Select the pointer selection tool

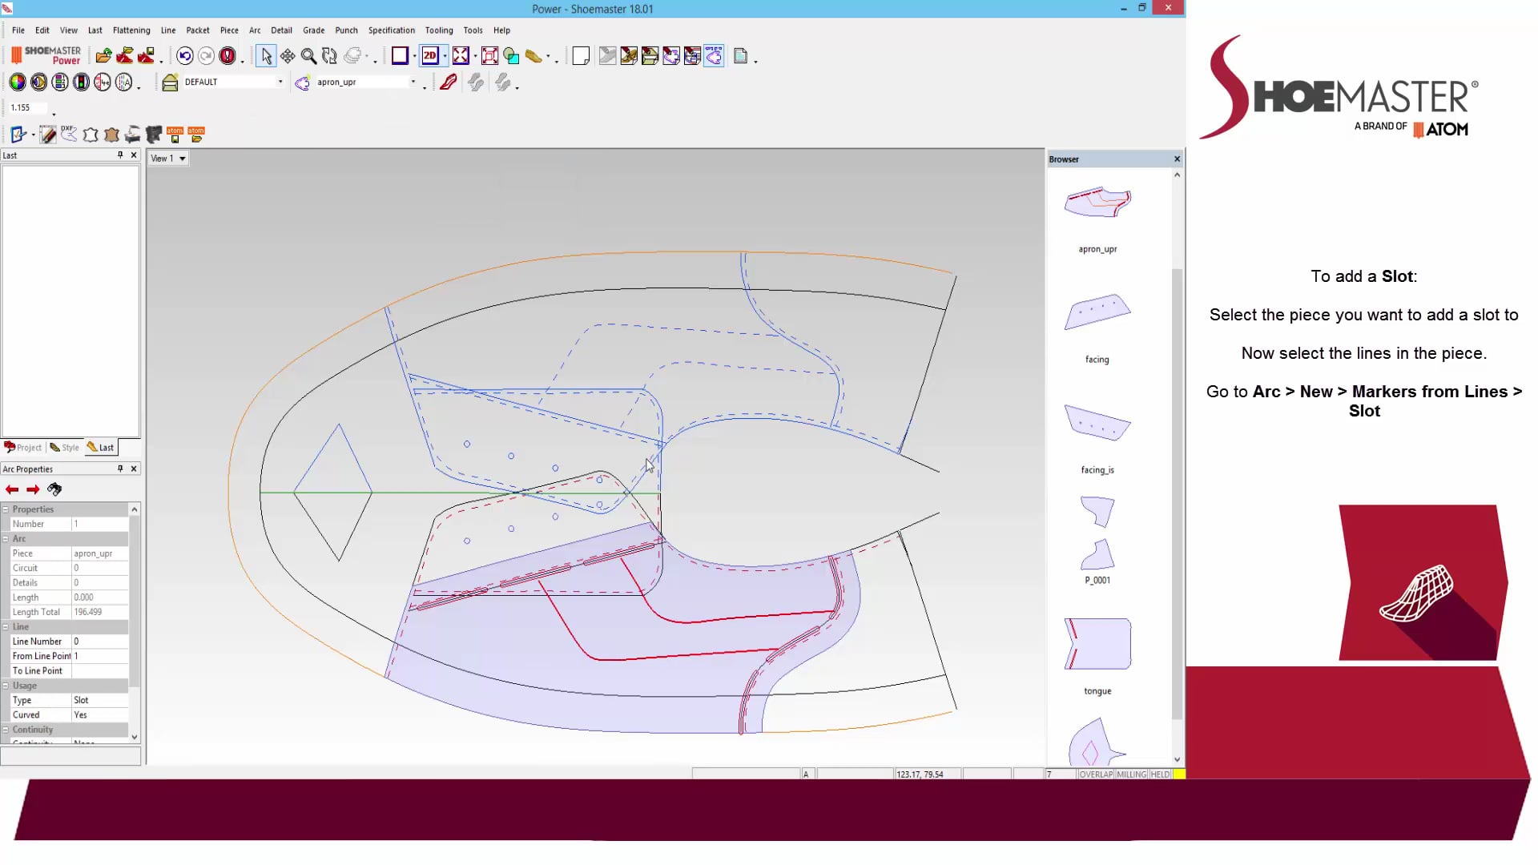point(266,56)
